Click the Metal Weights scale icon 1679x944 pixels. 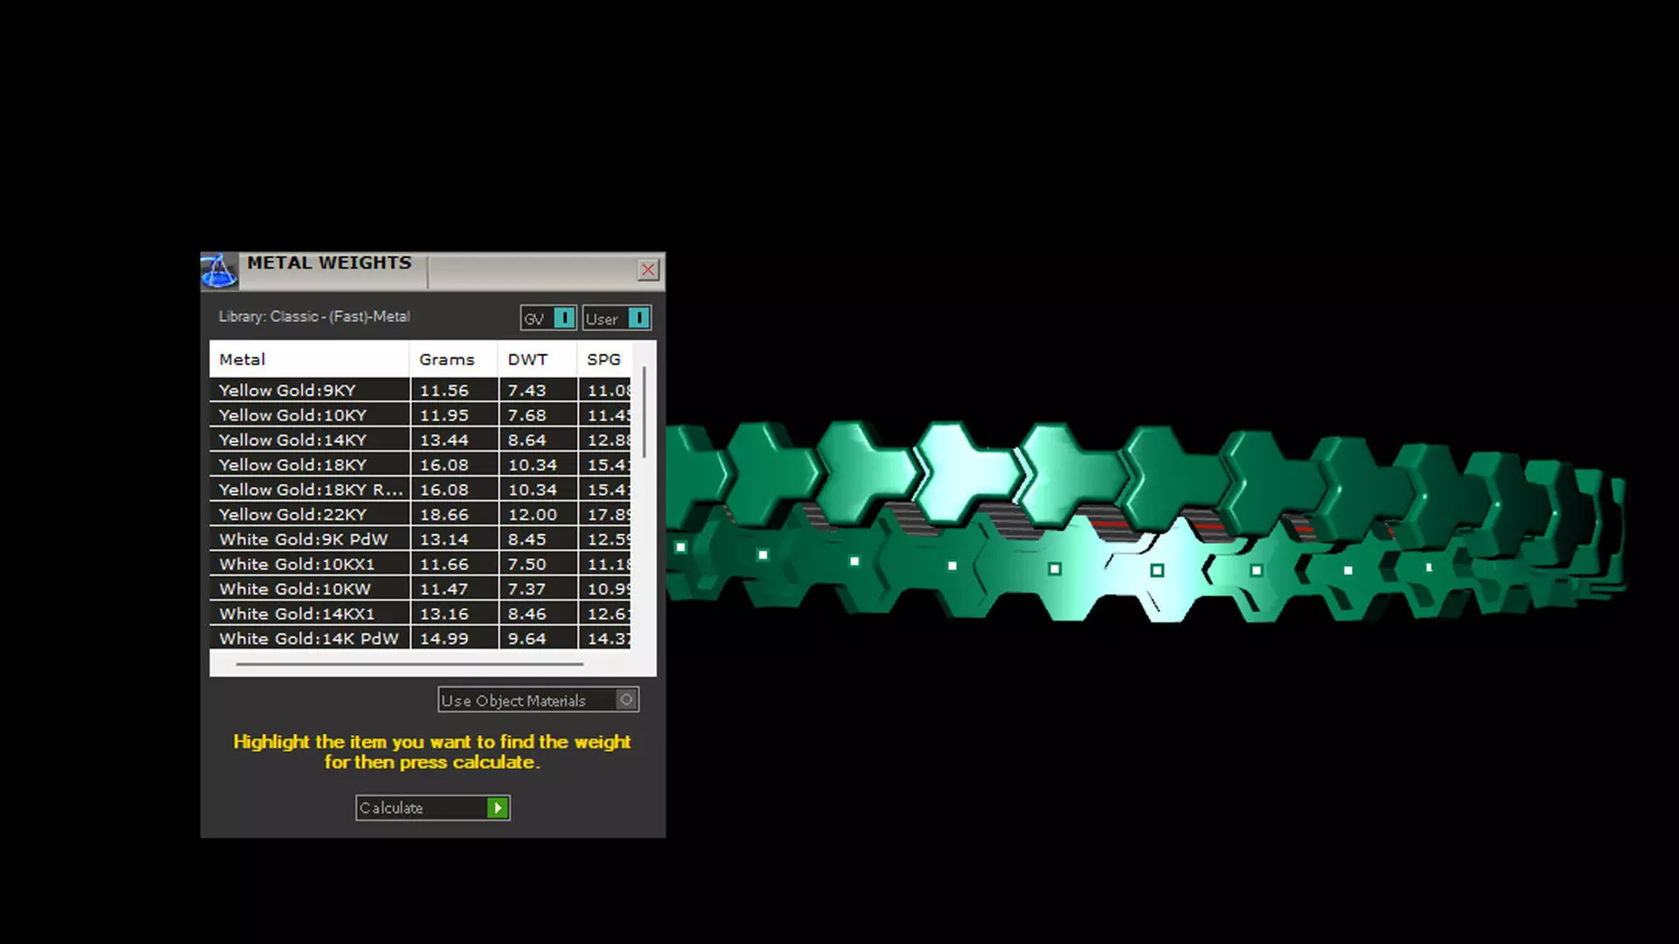point(219,271)
